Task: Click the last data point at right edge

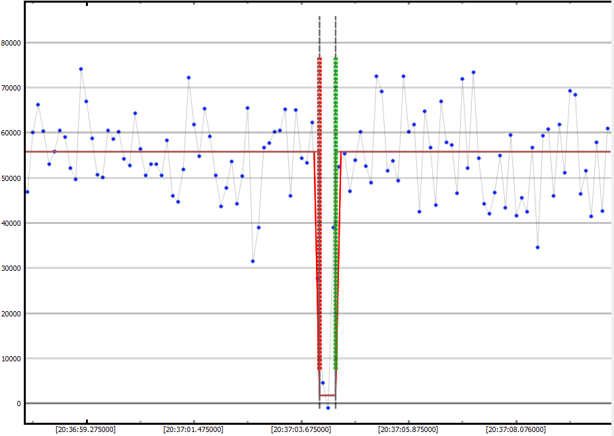Action: [607, 128]
